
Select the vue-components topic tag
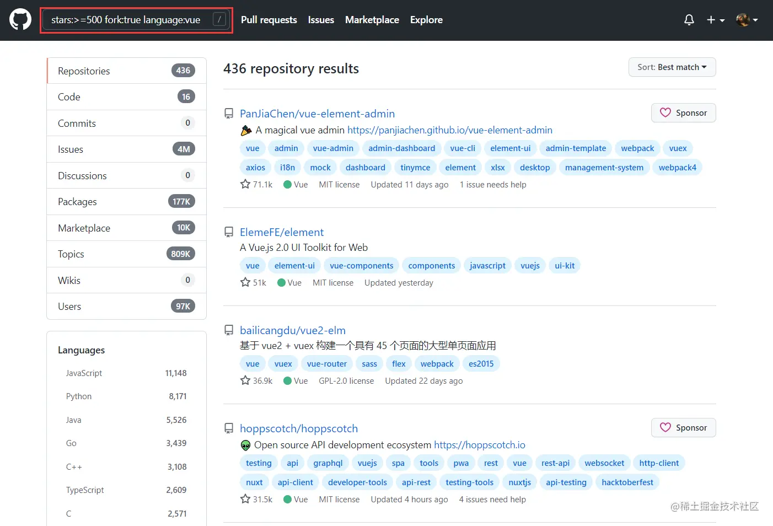(361, 266)
